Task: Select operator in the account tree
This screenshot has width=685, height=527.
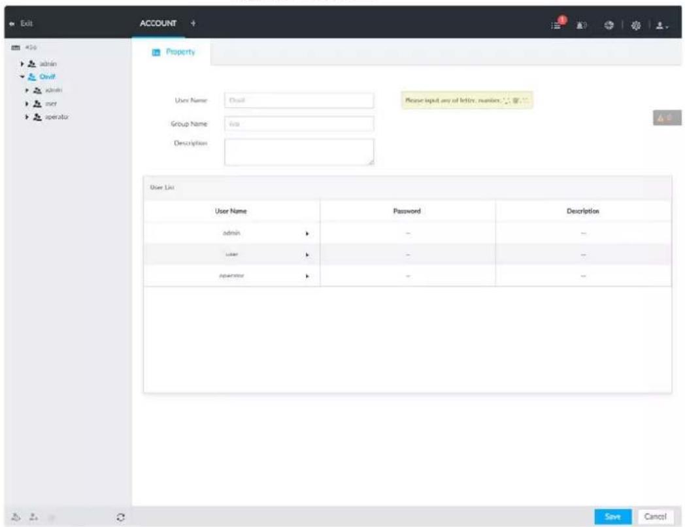Action: point(56,117)
